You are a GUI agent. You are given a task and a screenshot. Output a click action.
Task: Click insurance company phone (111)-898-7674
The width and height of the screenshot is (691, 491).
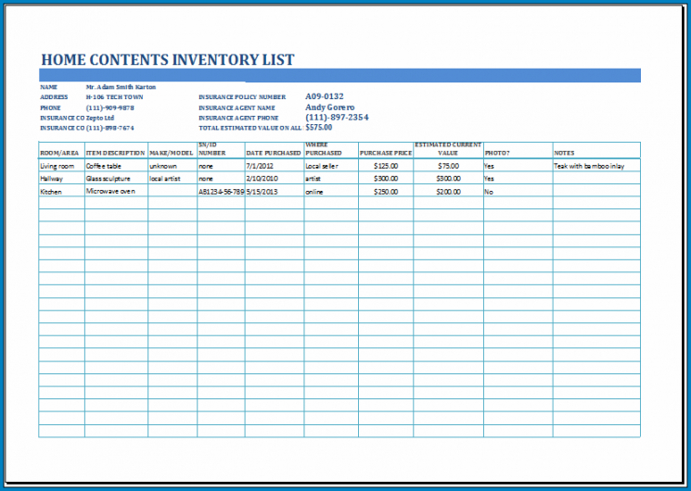pos(109,128)
